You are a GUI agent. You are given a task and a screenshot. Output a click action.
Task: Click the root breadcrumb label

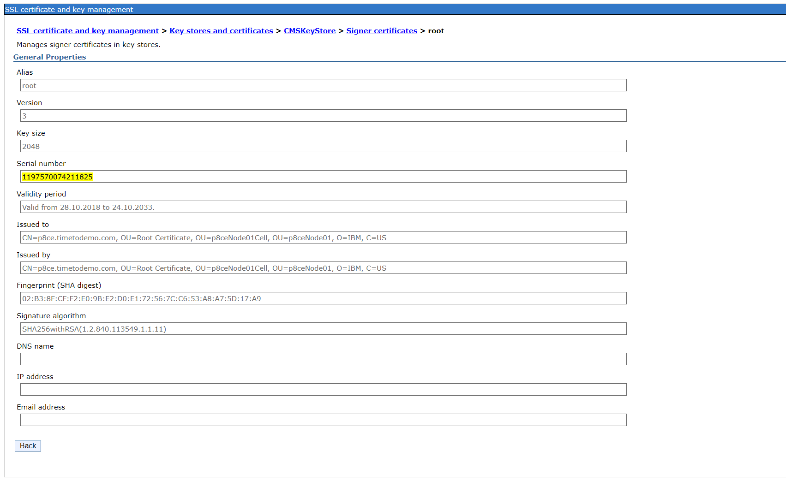(436, 30)
